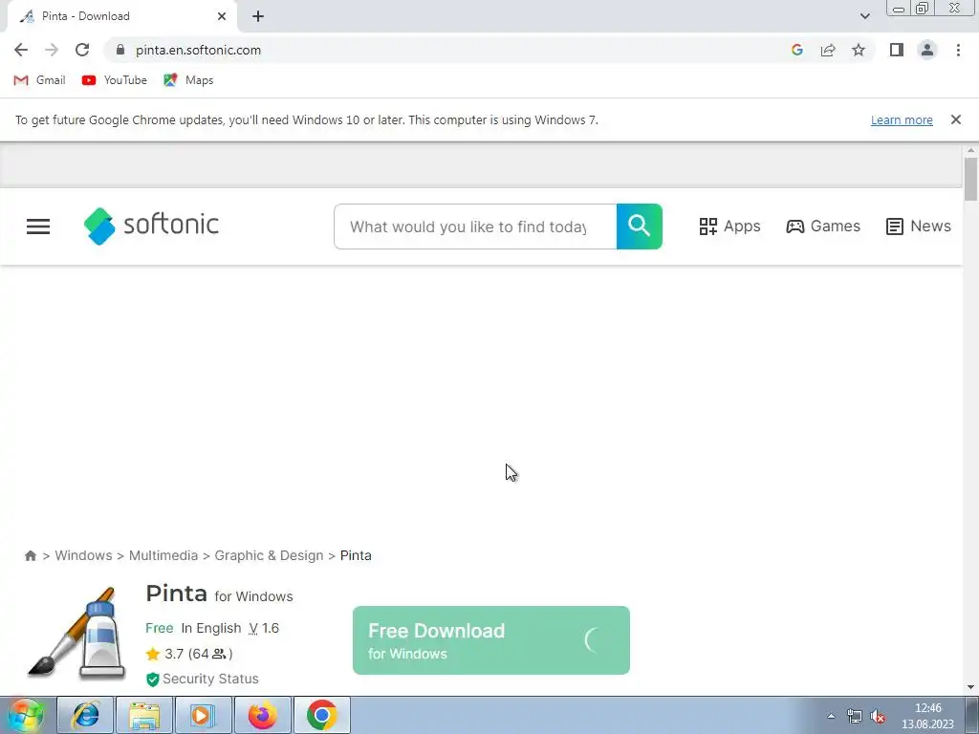The image size is (979, 734).
Task: Toggle the Chrome side panel icon
Action: pos(897,50)
